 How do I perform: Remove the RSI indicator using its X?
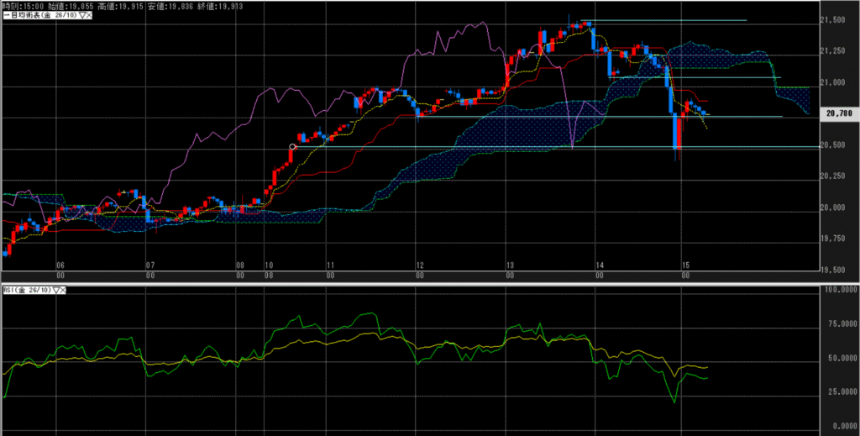pos(64,291)
